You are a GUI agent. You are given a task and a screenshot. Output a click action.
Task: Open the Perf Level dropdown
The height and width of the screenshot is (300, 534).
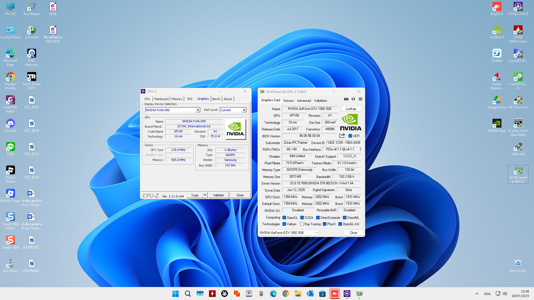244,110
